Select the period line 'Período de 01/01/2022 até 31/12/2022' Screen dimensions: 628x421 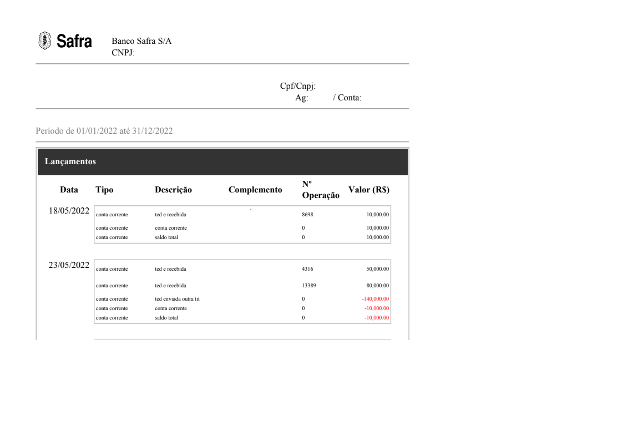coord(104,130)
